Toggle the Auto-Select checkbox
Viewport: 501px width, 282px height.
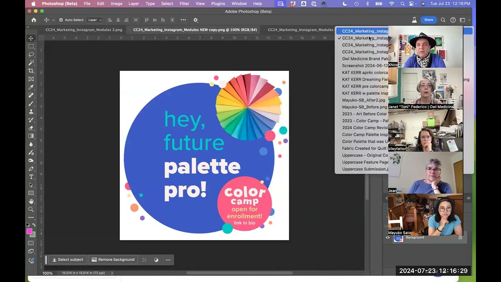pyautogui.click(x=61, y=20)
